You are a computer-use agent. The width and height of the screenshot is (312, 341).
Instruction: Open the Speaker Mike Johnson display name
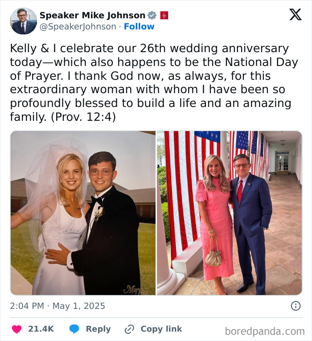[x=92, y=16]
